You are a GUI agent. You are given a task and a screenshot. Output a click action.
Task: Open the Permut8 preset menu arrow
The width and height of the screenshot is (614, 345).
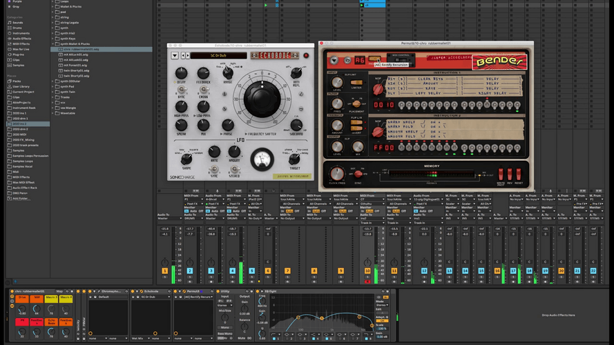click(x=334, y=60)
